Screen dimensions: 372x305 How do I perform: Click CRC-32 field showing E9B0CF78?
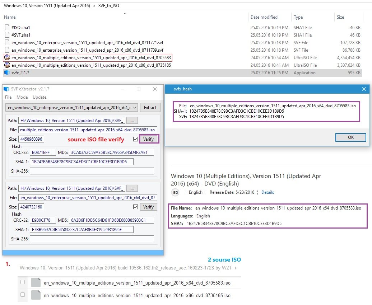click(43, 220)
